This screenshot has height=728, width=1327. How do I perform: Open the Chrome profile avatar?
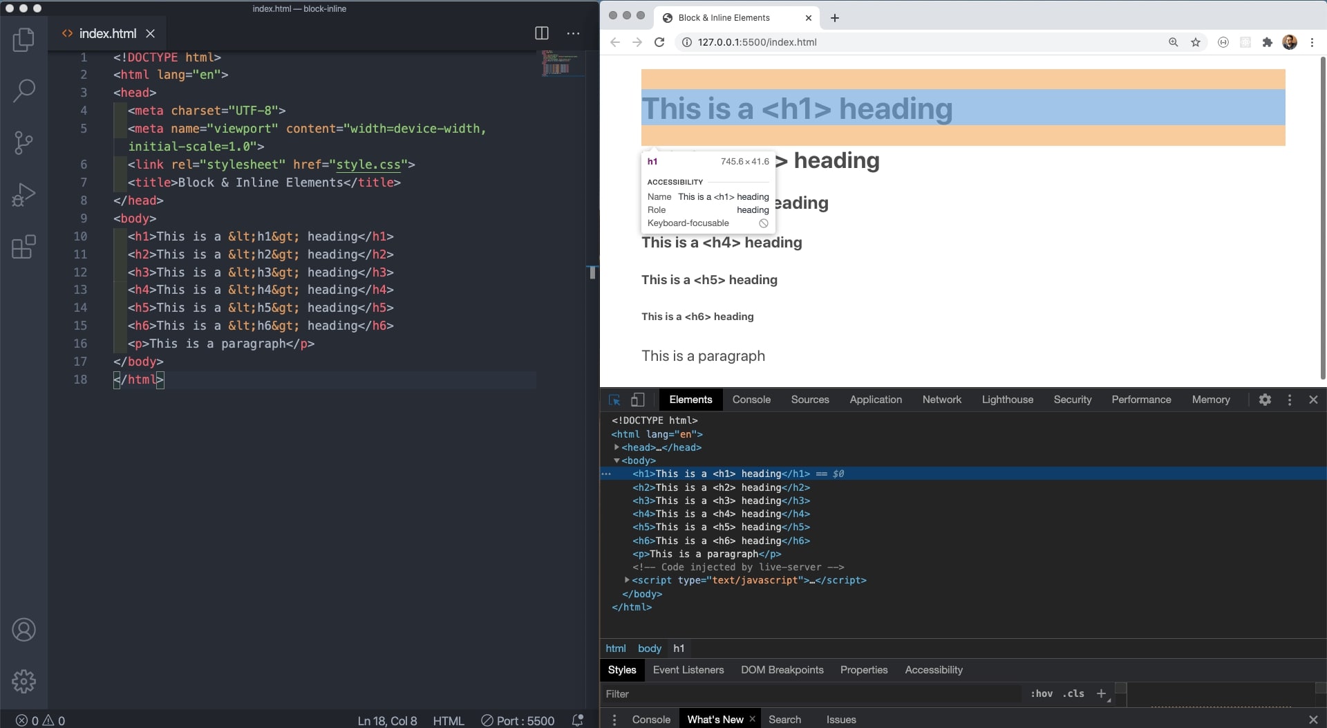tap(1290, 42)
